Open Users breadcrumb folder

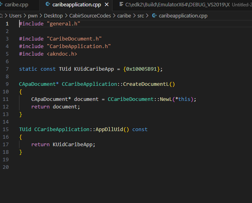tap(15, 16)
